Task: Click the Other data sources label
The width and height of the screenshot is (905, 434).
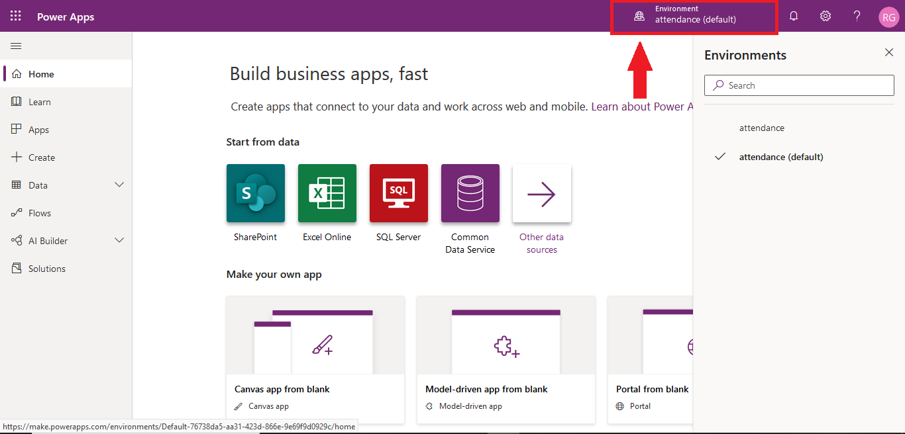Action: tap(542, 243)
